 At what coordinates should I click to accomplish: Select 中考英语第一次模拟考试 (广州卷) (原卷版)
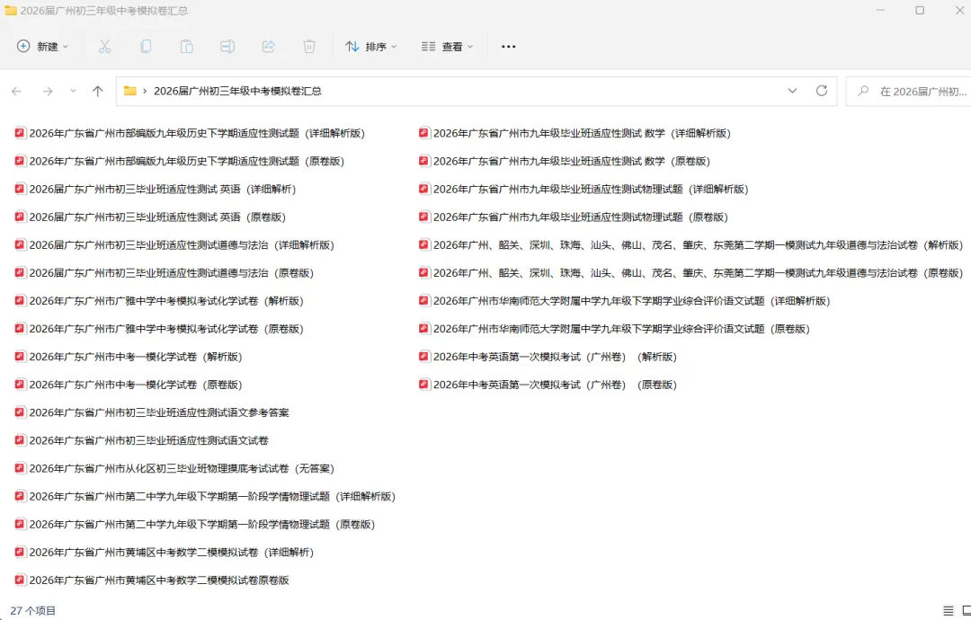tap(548, 385)
